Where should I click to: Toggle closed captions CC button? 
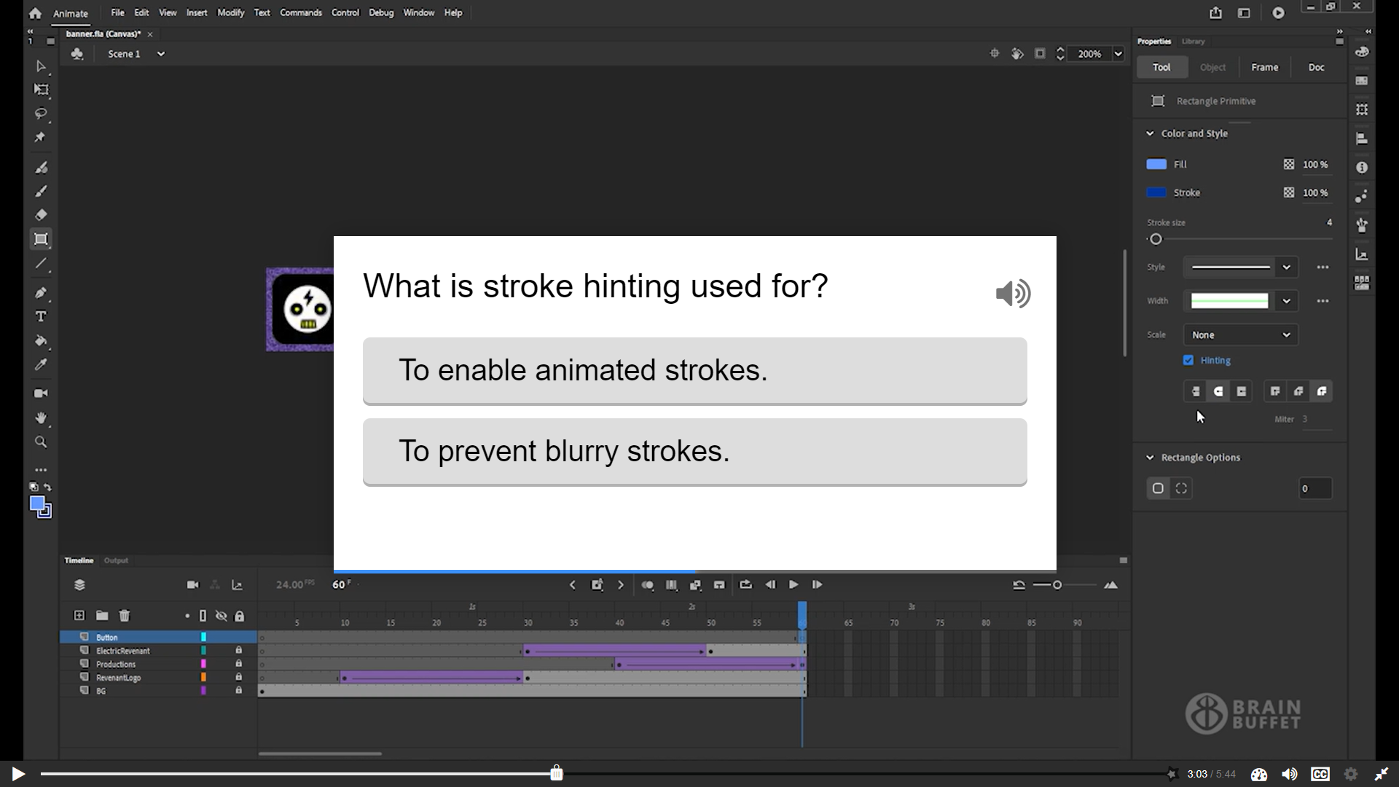coord(1320,774)
